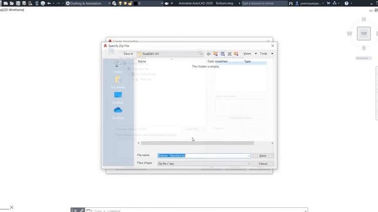Click the command line close X icon
Viewport: 378px width, 212px height.
coord(75,210)
